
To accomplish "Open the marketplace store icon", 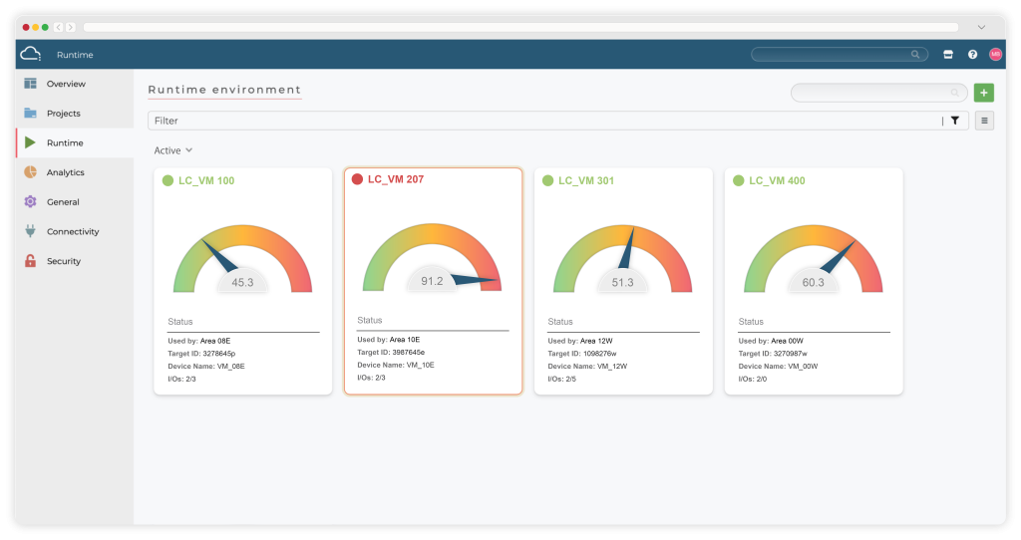I will (948, 55).
